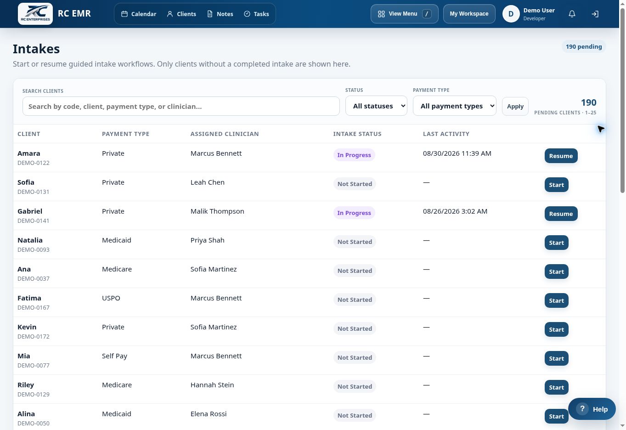626x430 pixels.
Task: Click the RC EMR title
Action: [74, 13]
